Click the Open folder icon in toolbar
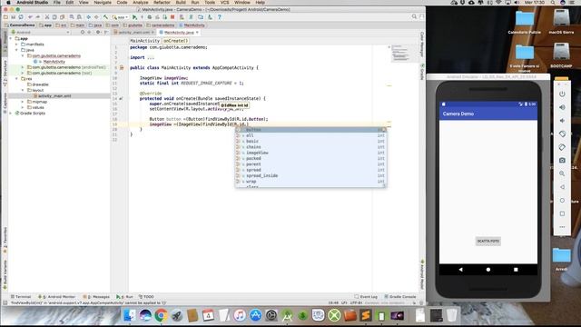This screenshot has height=327, width=581. click(x=5, y=17)
